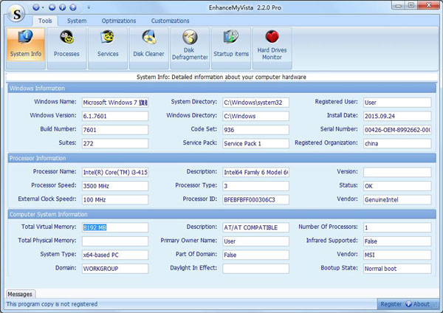Click the System Type field showing x64-based PC
Image resolution: width=443 pixels, height=313 pixels.
pyautogui.click(x=115, y=255)
